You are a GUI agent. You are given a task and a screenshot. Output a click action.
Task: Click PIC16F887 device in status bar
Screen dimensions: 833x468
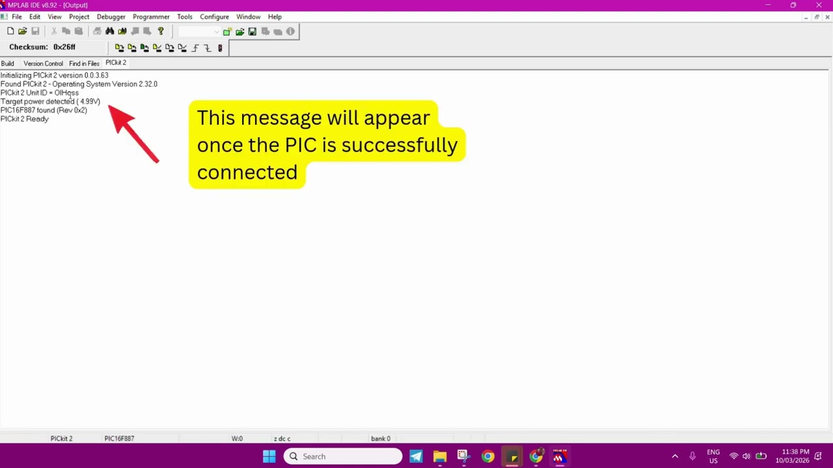point(119,439)
